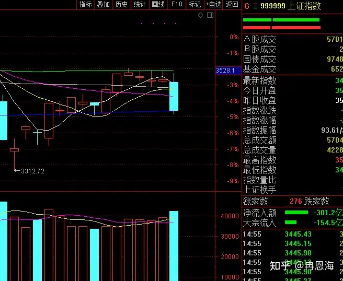Viewport: 343px width, 281px height.
Task: Click the diamond icon above chart
Action: [200, 15]
